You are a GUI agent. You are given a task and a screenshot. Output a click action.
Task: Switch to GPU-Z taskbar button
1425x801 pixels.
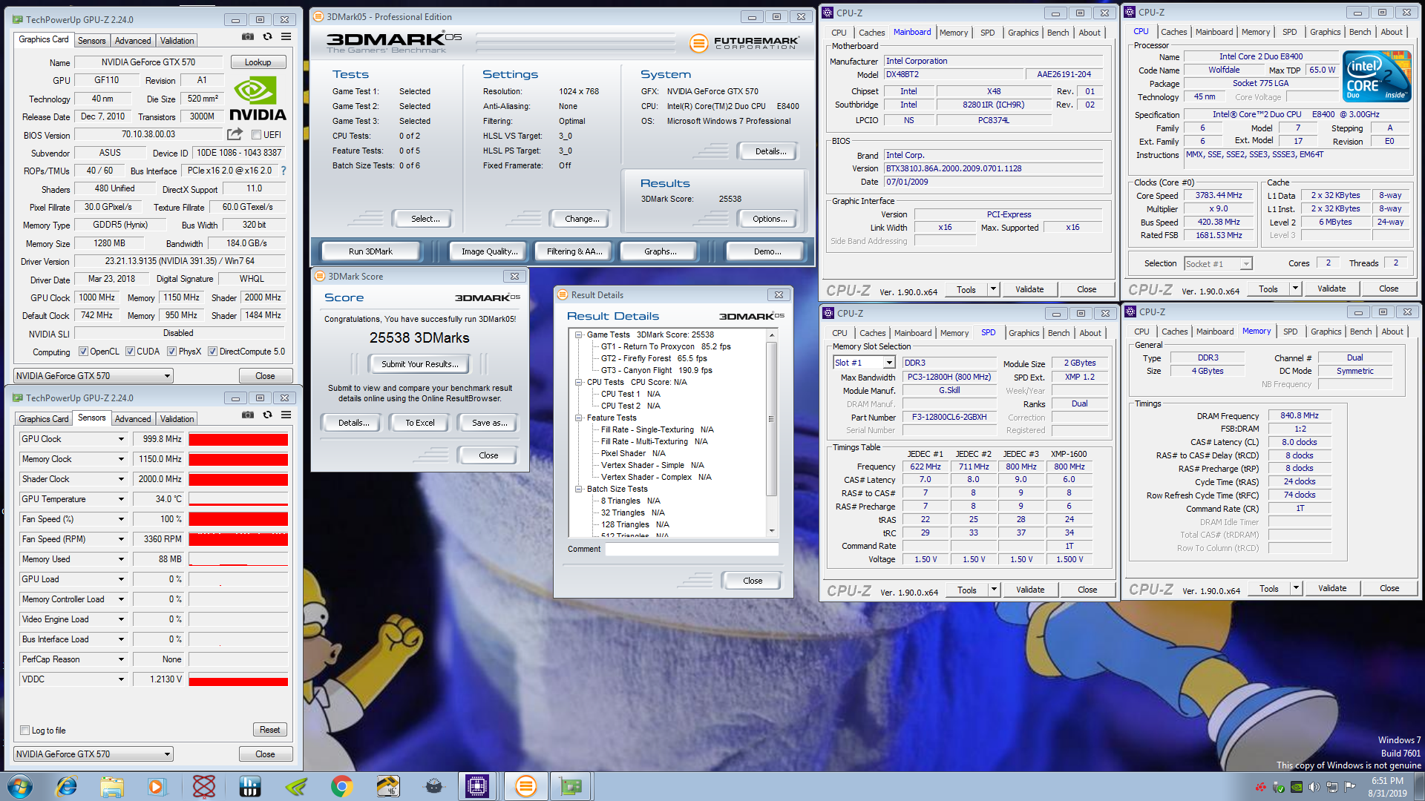point(571,786)
